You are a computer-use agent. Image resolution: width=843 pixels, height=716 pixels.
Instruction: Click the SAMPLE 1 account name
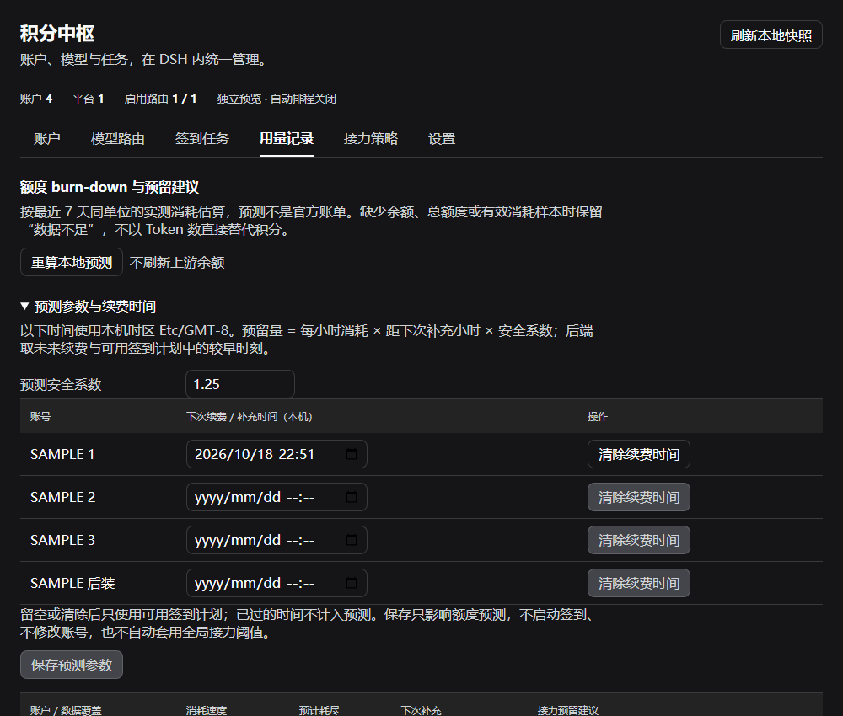tap(62, 454)
